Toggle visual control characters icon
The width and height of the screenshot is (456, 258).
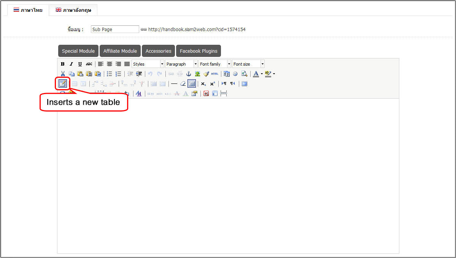(206, 93)
